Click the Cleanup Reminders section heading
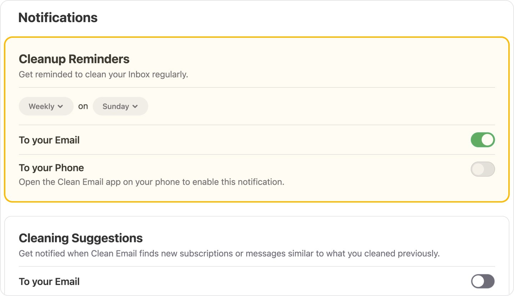The height and width of the screenshot is (296, 514). pos(74,59)
